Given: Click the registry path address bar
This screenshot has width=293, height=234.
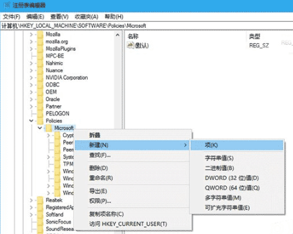Looking at the screenshot, I should 146,26.
